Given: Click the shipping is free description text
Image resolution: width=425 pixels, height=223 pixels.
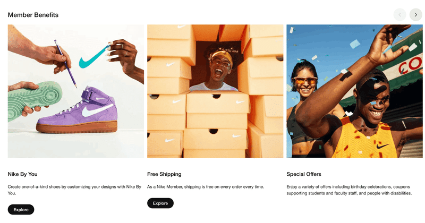Looking at the screenshot, I should tap(206, 187).
